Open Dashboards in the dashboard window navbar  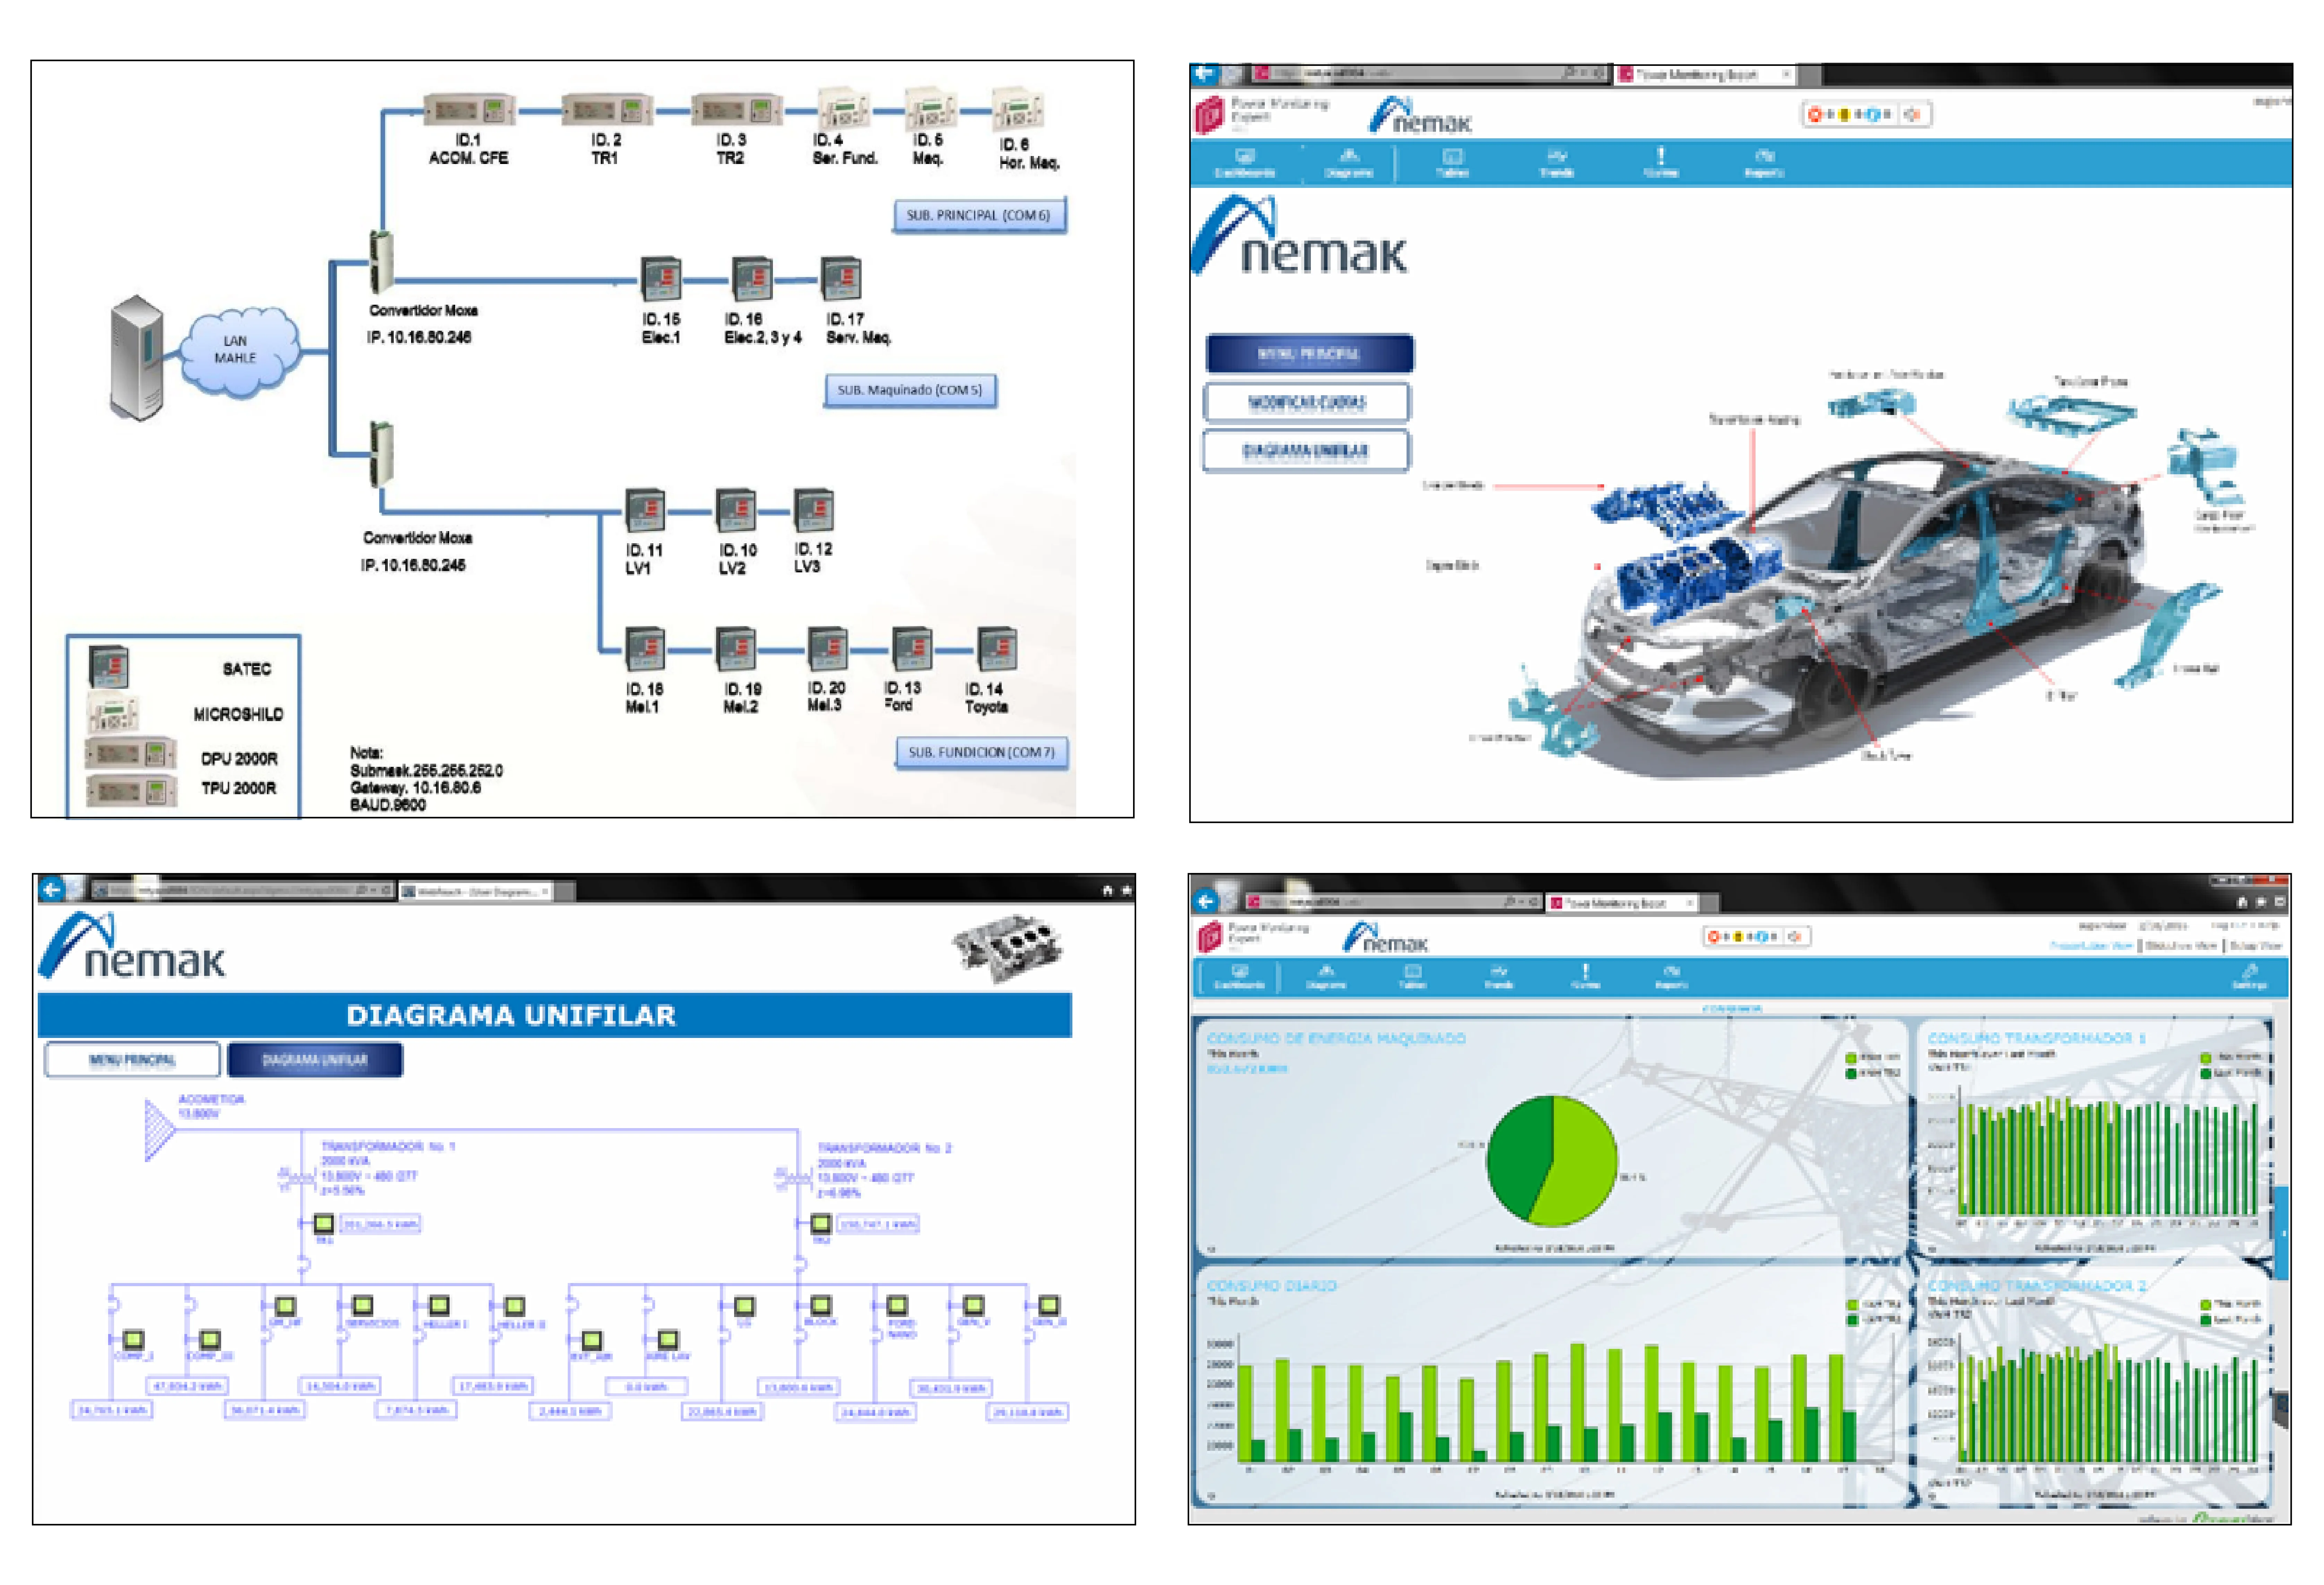tap(1240, 977)
